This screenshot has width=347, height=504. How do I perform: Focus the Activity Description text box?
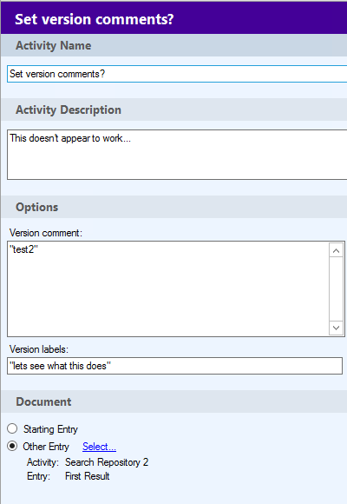click(x=177, y=155)
